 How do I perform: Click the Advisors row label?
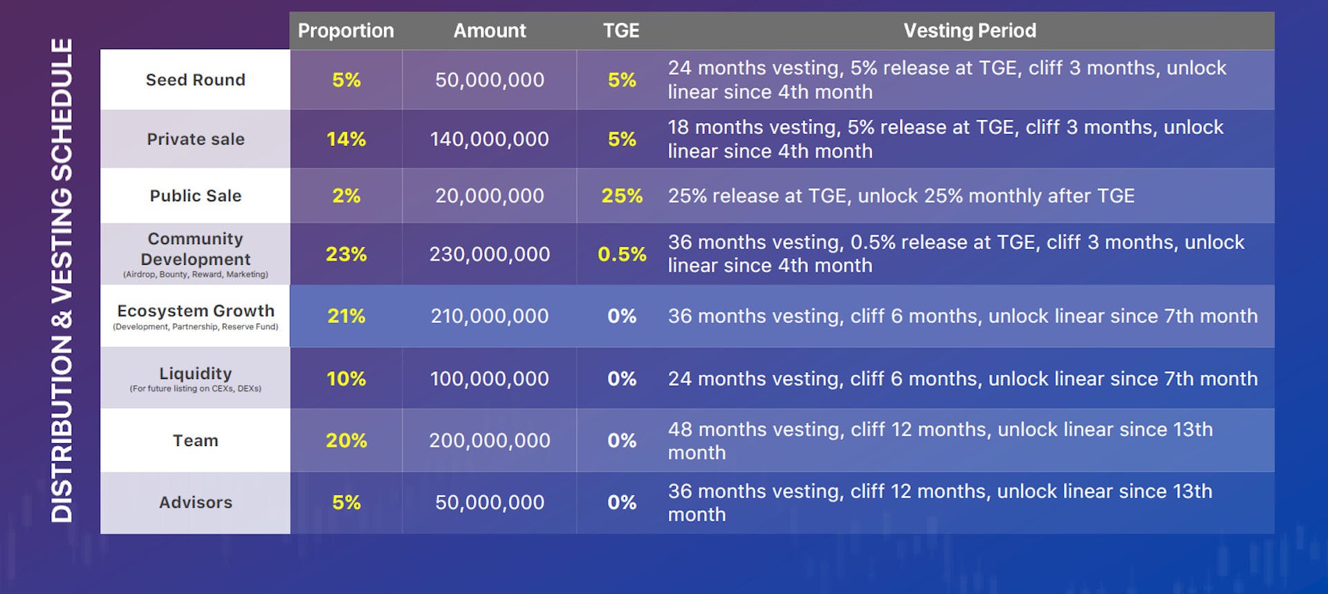click(x=195, y=502)
